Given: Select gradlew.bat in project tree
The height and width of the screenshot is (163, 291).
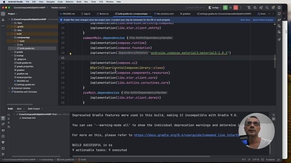Looking at the screenshot, I should click(x=22, y=74).
